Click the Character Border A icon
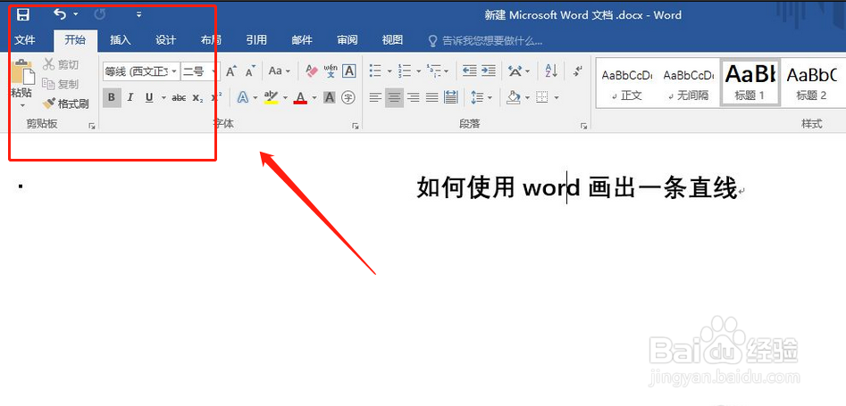Screen dimensions: 846x406 (349, 70)
